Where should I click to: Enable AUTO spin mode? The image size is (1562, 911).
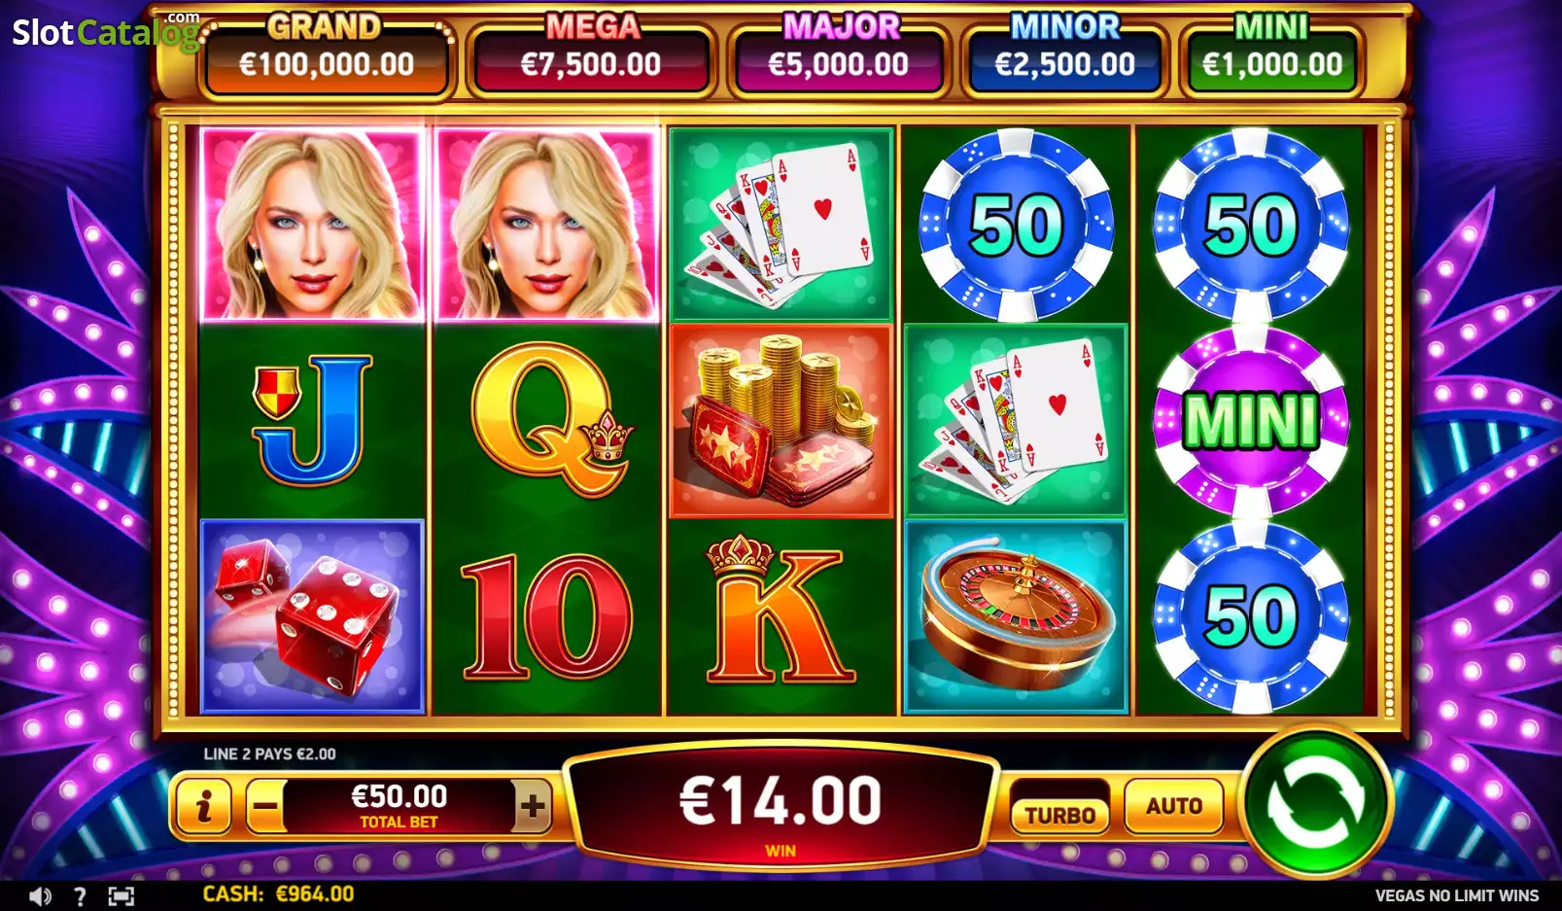pyautogui.click(x=1174, y=806)
